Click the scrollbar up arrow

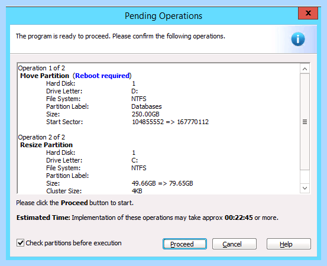[x=305, y=69]
